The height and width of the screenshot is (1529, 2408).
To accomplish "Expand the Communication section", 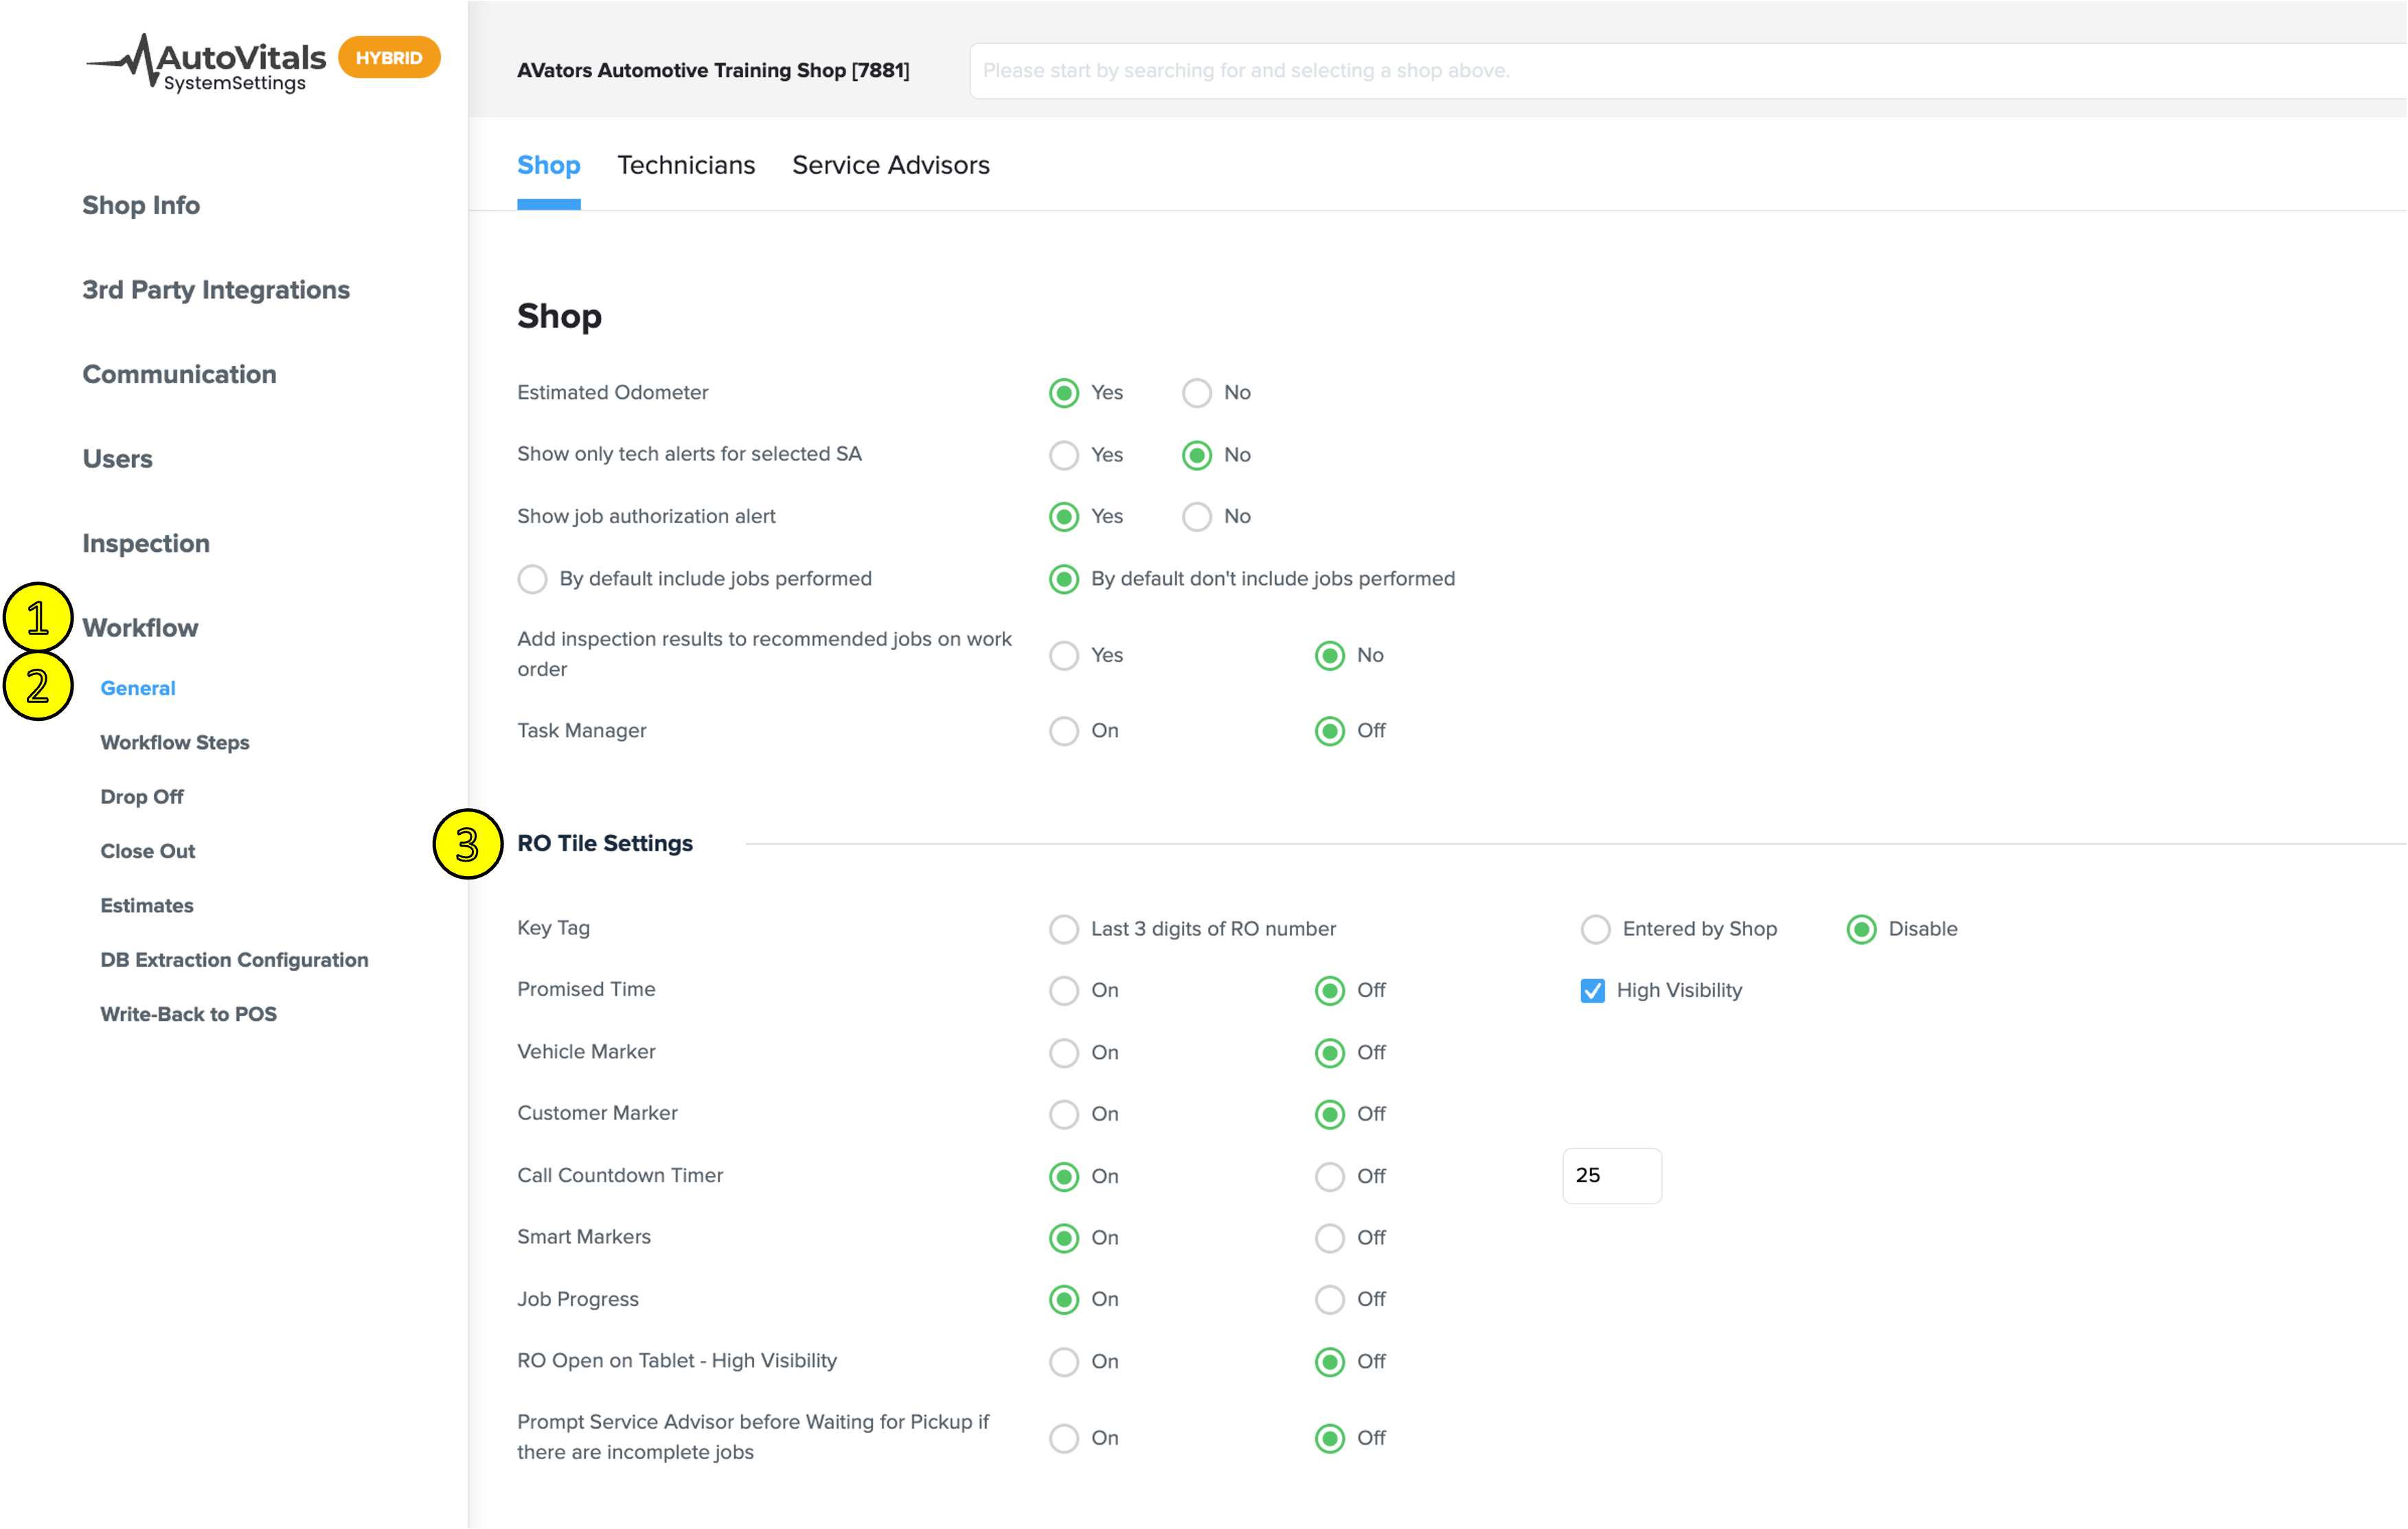I will click(179, 373).
